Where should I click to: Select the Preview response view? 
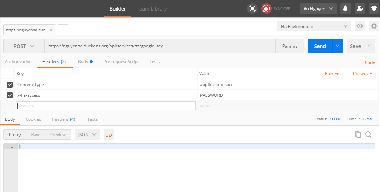tap(58, 134)
